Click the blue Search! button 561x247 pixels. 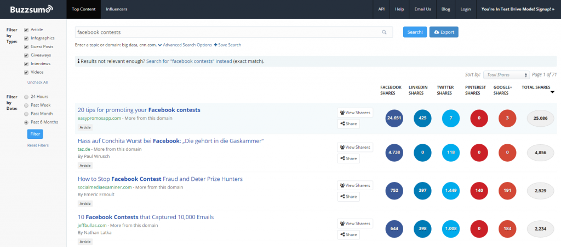tap(415, 32)
